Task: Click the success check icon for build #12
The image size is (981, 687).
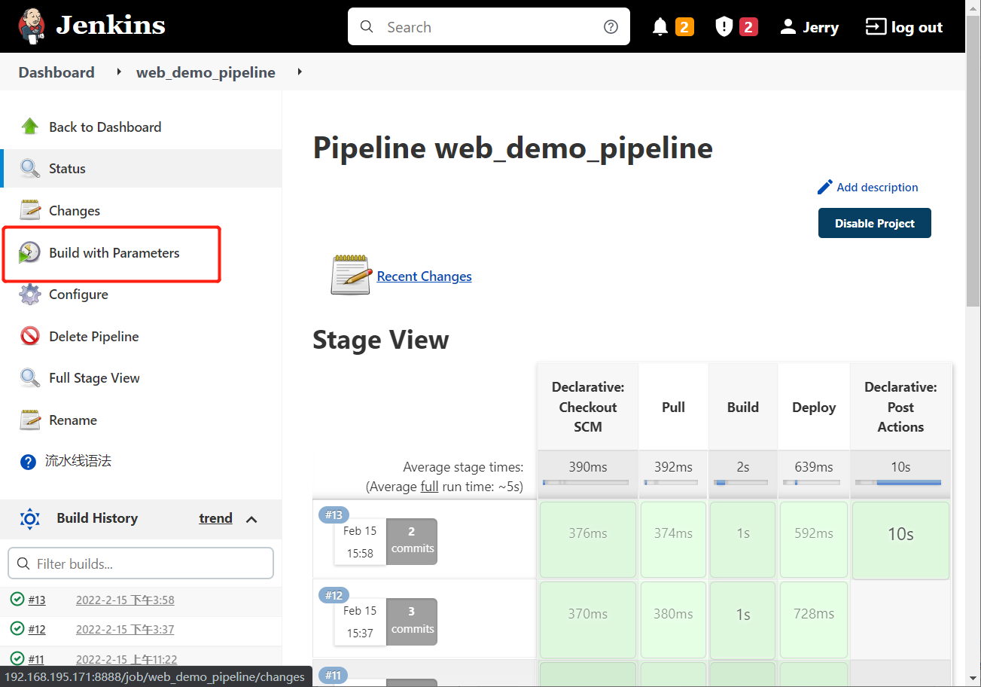Action: point(17,628)
